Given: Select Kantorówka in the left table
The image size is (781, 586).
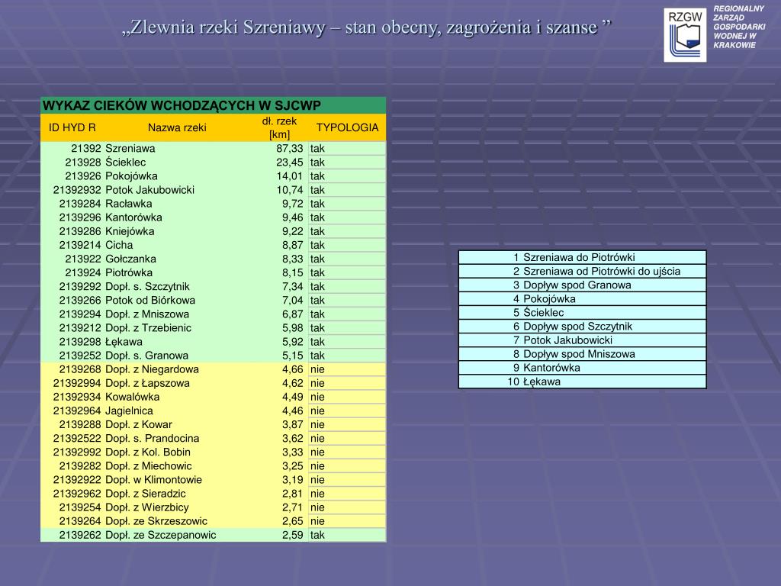Looking at the screenshot, I should pos(133,217).
